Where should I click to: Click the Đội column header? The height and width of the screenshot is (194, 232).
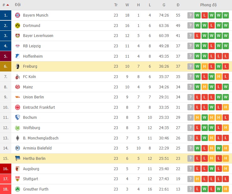click(18, 5)
